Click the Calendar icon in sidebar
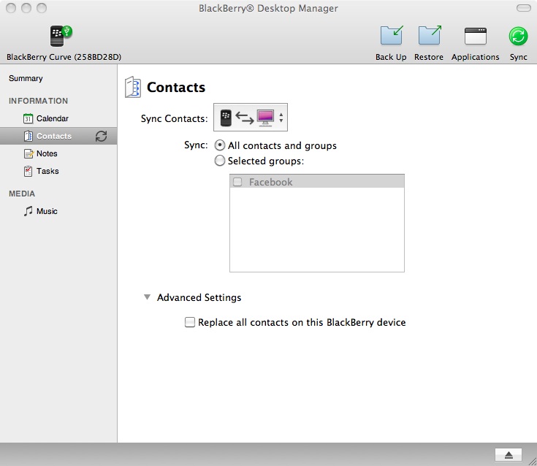537x466 pixels. [28, 118]
